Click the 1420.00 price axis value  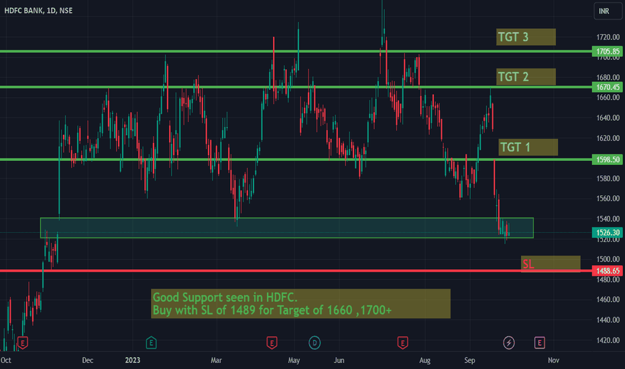608,340
